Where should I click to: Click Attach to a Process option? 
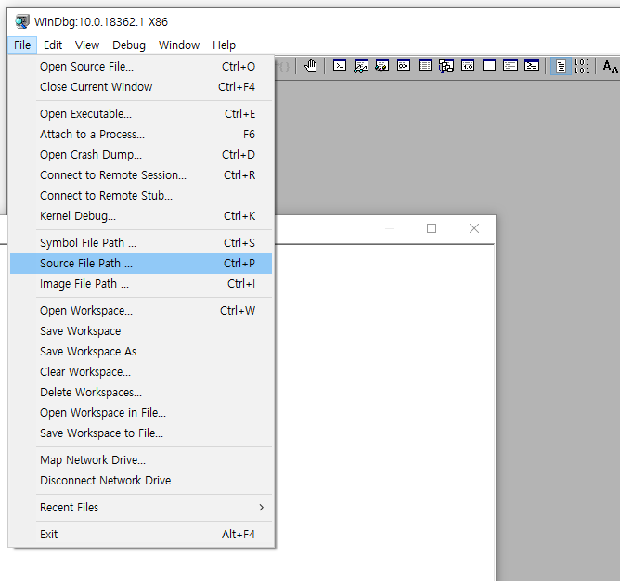92,135
